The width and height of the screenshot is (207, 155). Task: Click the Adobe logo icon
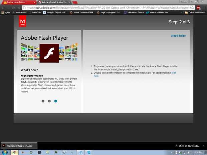click(23, 21)
